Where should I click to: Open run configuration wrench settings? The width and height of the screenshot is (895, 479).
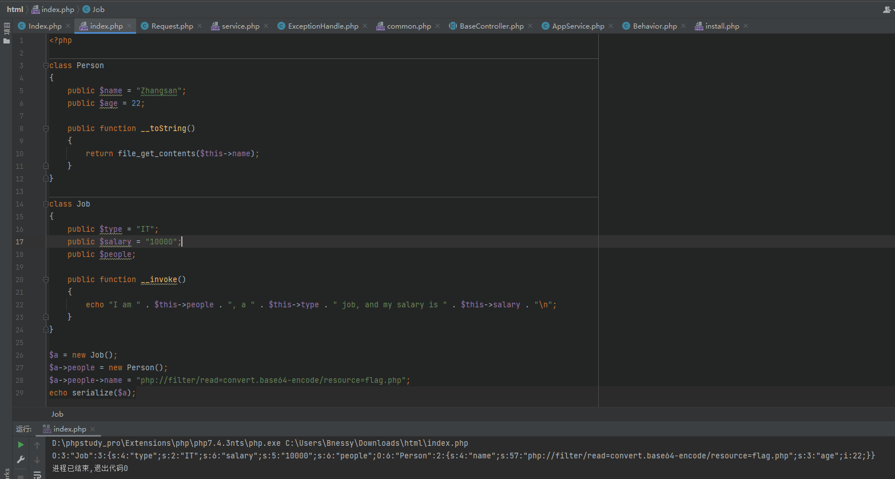point(21,460)
